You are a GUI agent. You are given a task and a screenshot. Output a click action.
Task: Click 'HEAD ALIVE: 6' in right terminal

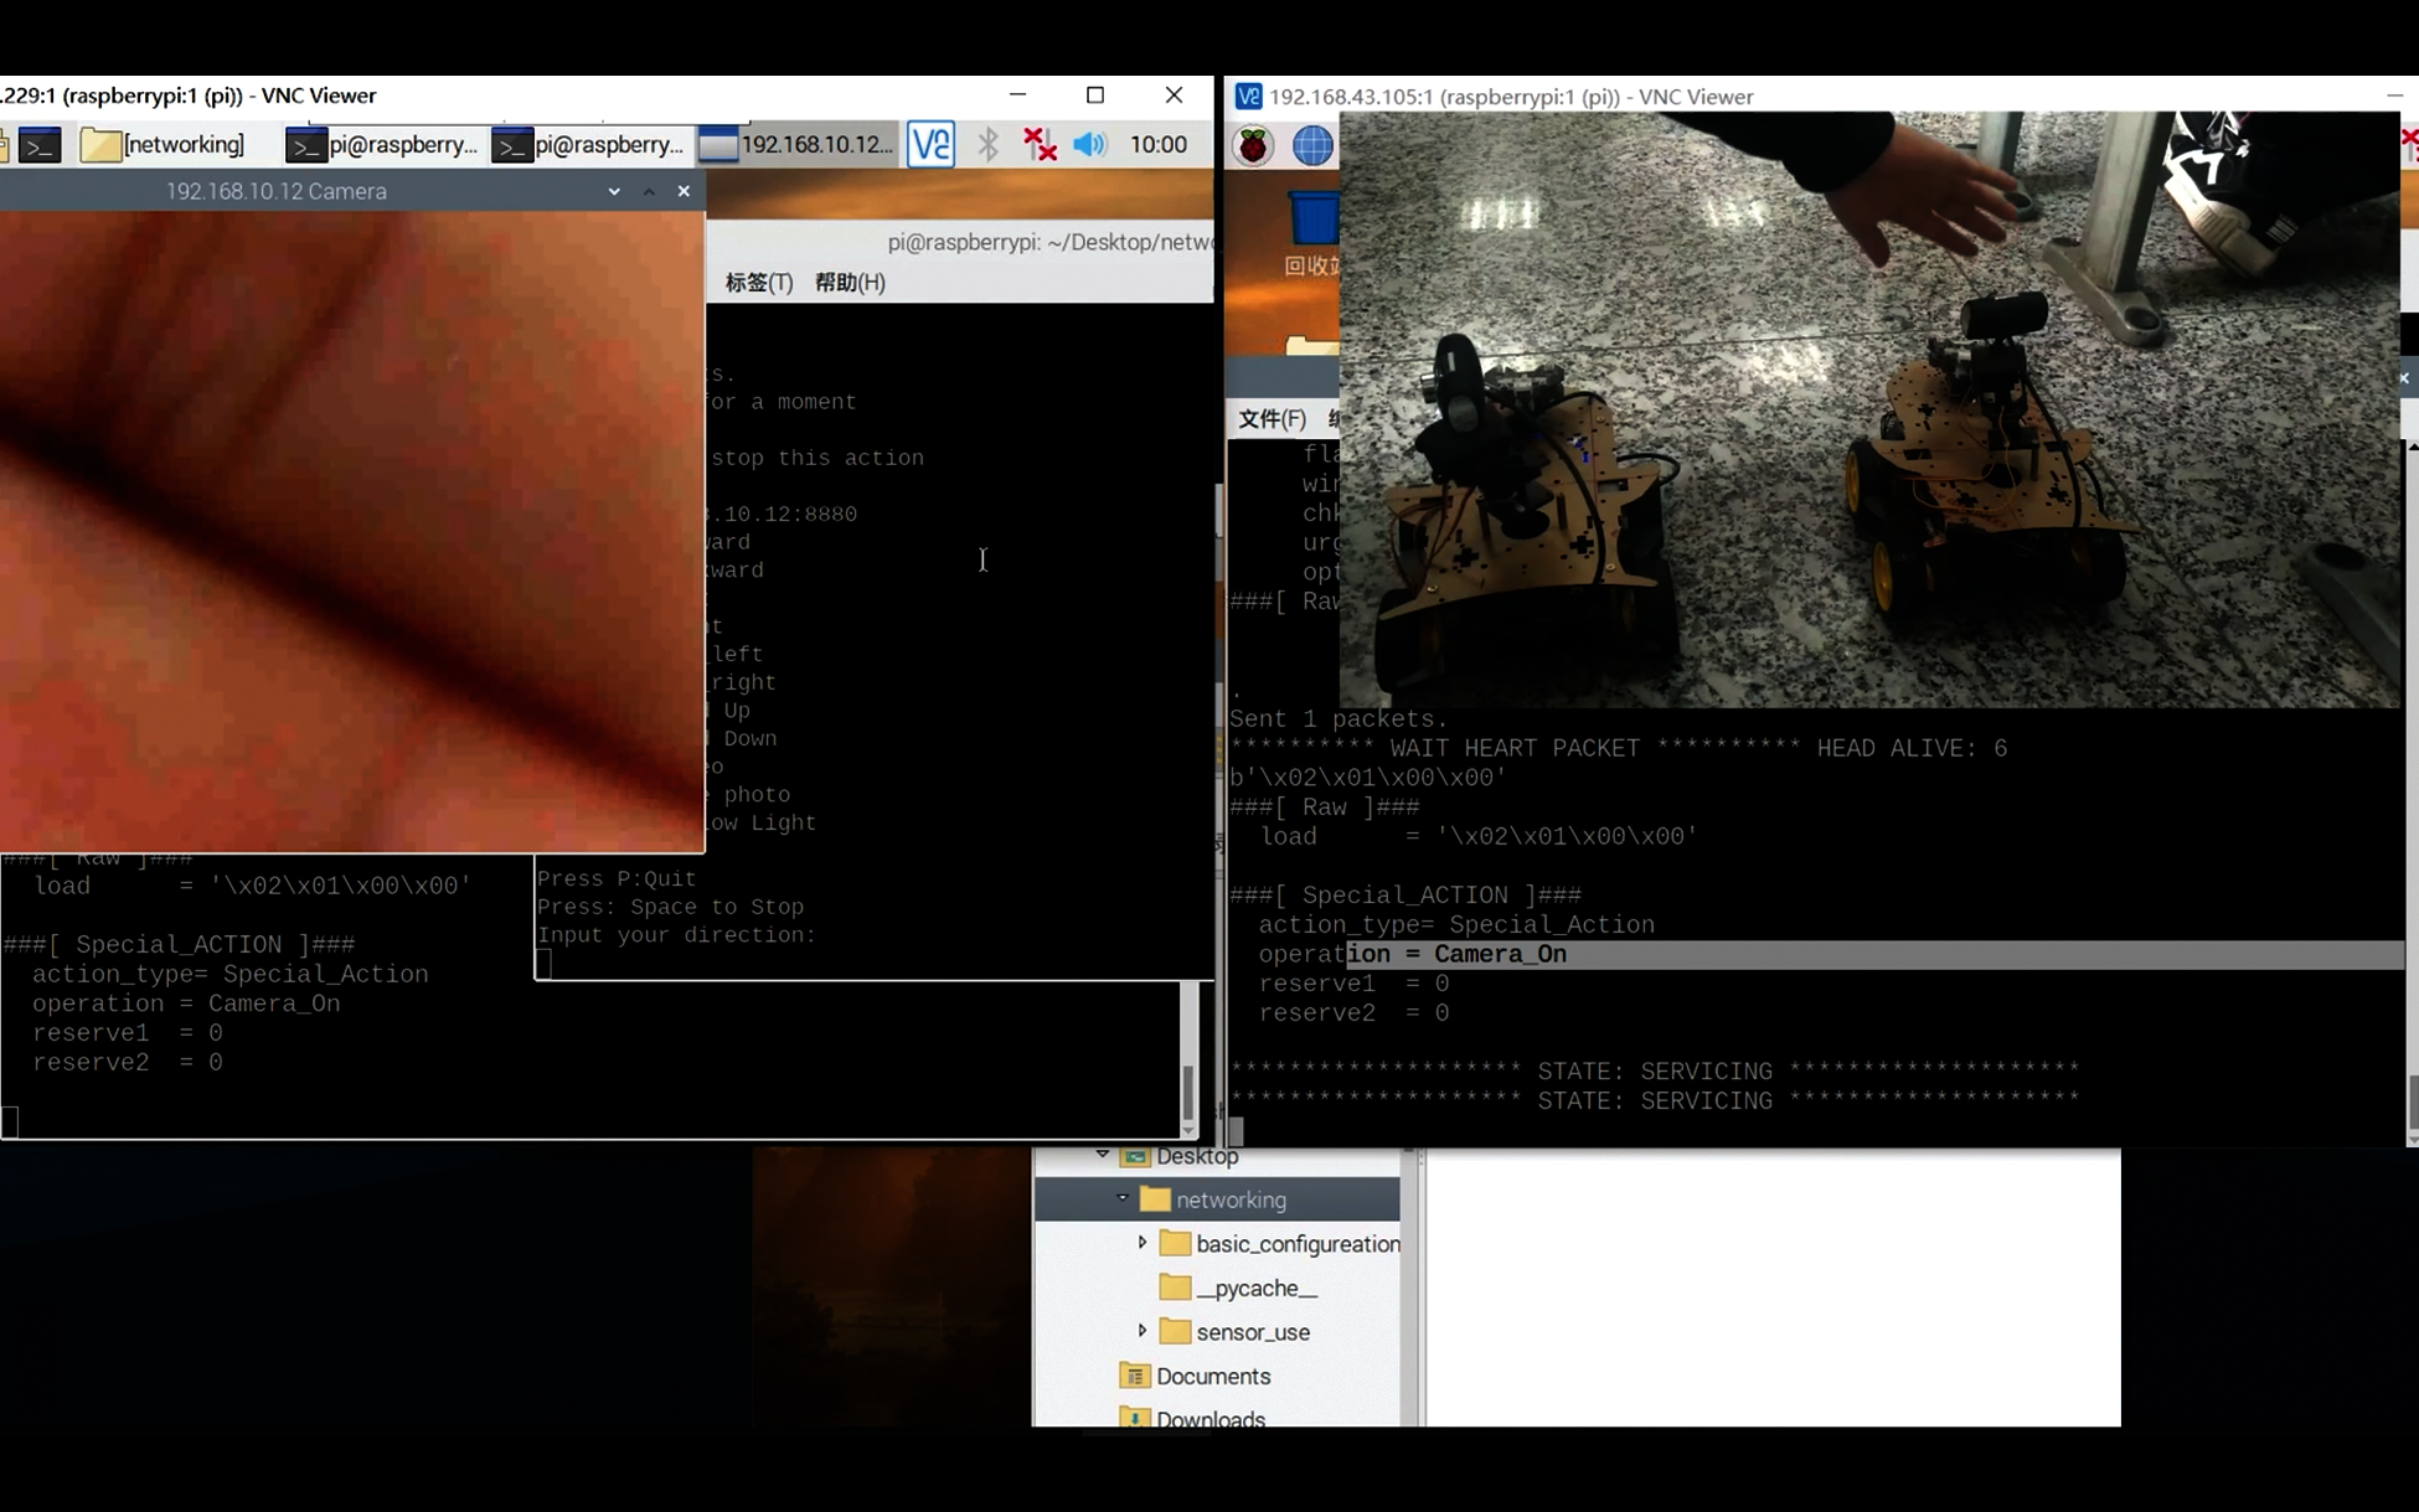(1912, 749)
